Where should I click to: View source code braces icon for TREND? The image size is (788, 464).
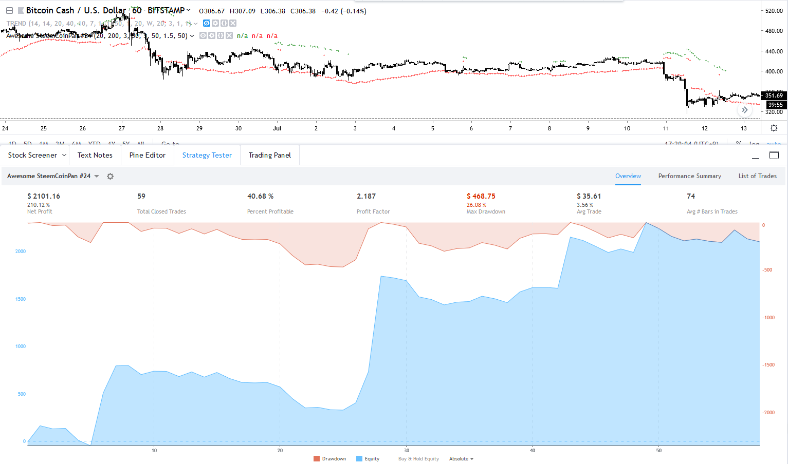224,23
